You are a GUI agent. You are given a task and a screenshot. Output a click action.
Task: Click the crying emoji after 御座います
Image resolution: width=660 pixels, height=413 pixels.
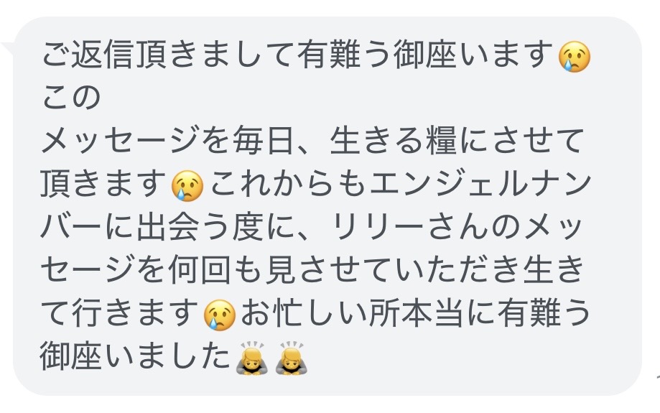click(x=574, y=57)
